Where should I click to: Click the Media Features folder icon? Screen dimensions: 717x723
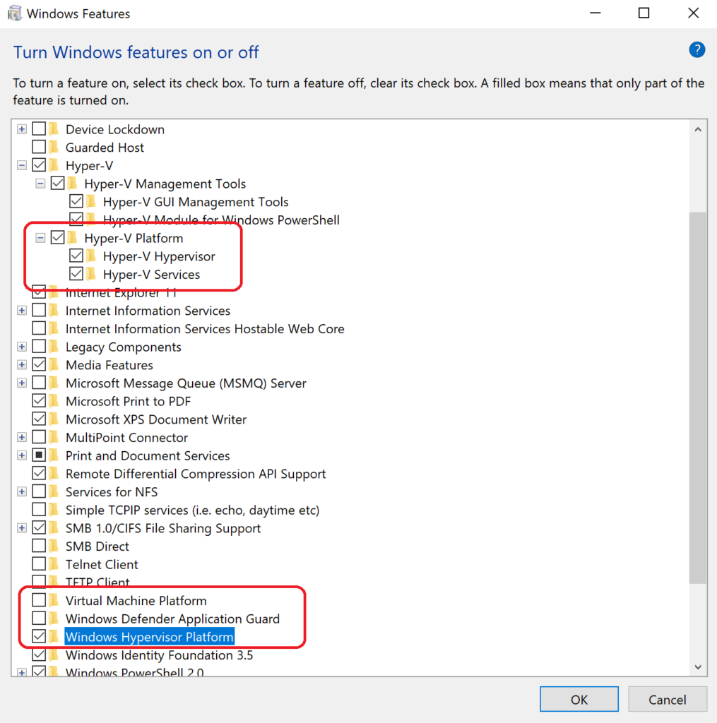tap(53, 364)
